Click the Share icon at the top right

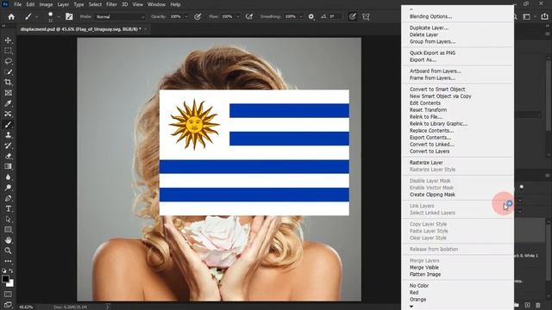(544, 16)
